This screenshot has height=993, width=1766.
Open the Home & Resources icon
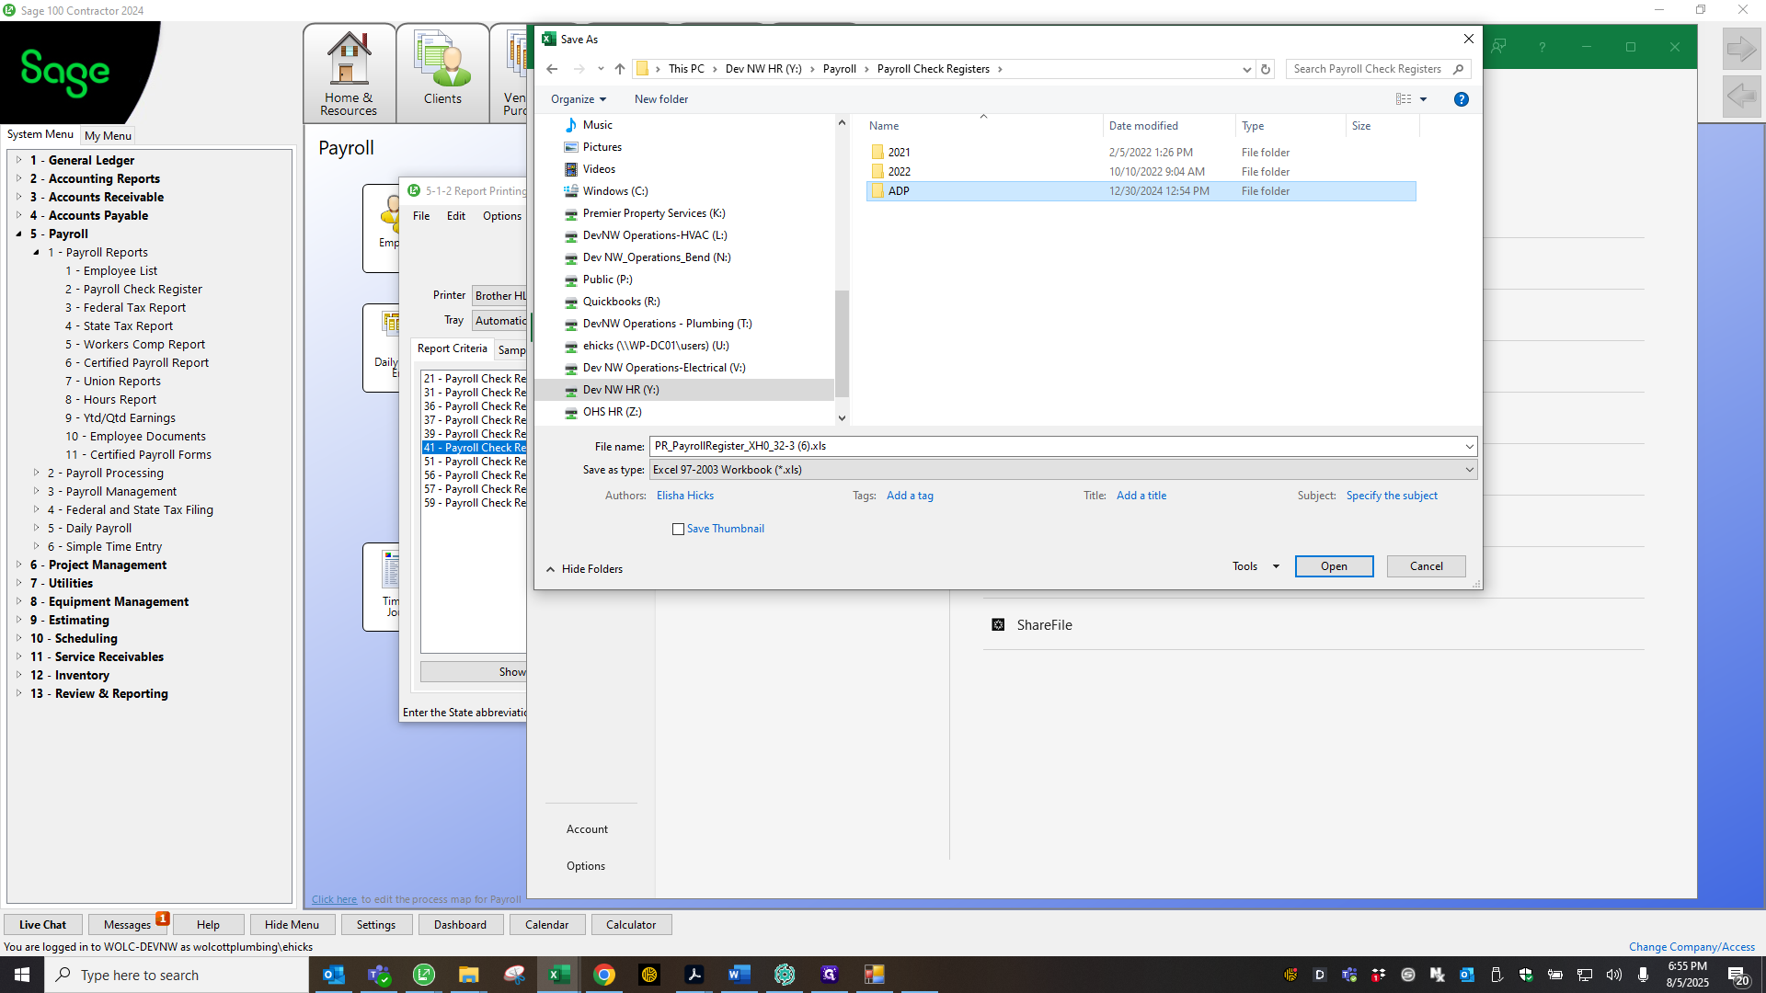[x=349, y=74]
